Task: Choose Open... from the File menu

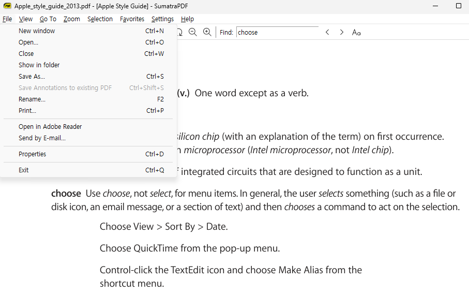Action: pyautogui.click(x=88, y=42)
